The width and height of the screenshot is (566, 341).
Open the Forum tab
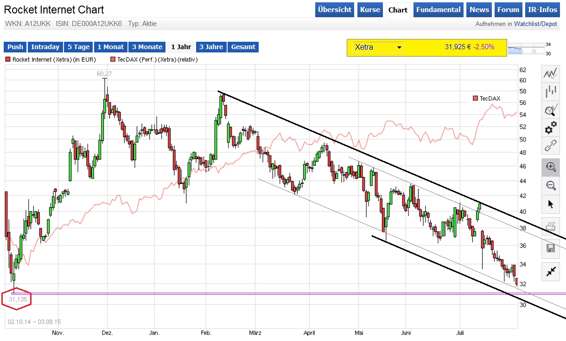[508, 10]
